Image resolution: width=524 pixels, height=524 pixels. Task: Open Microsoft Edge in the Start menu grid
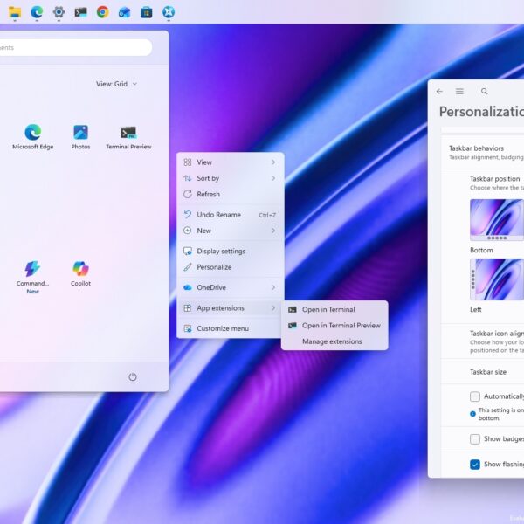tap(33, 136)
